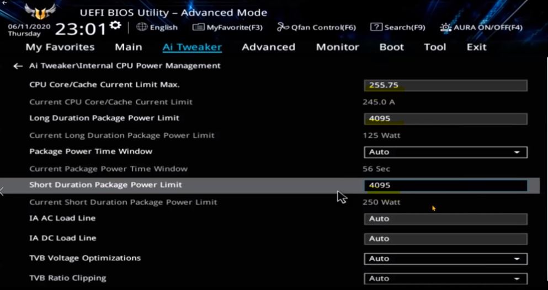Click the TUF logo emblem
The width and height of the screenshot is (548, 290).
[40, 12]
